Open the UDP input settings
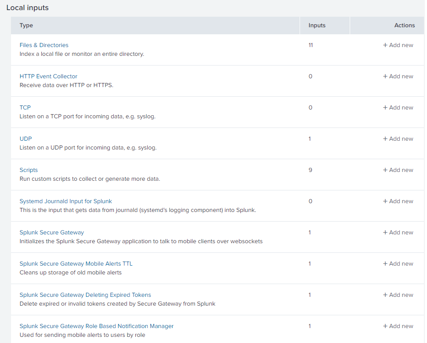 pos(25,139)
